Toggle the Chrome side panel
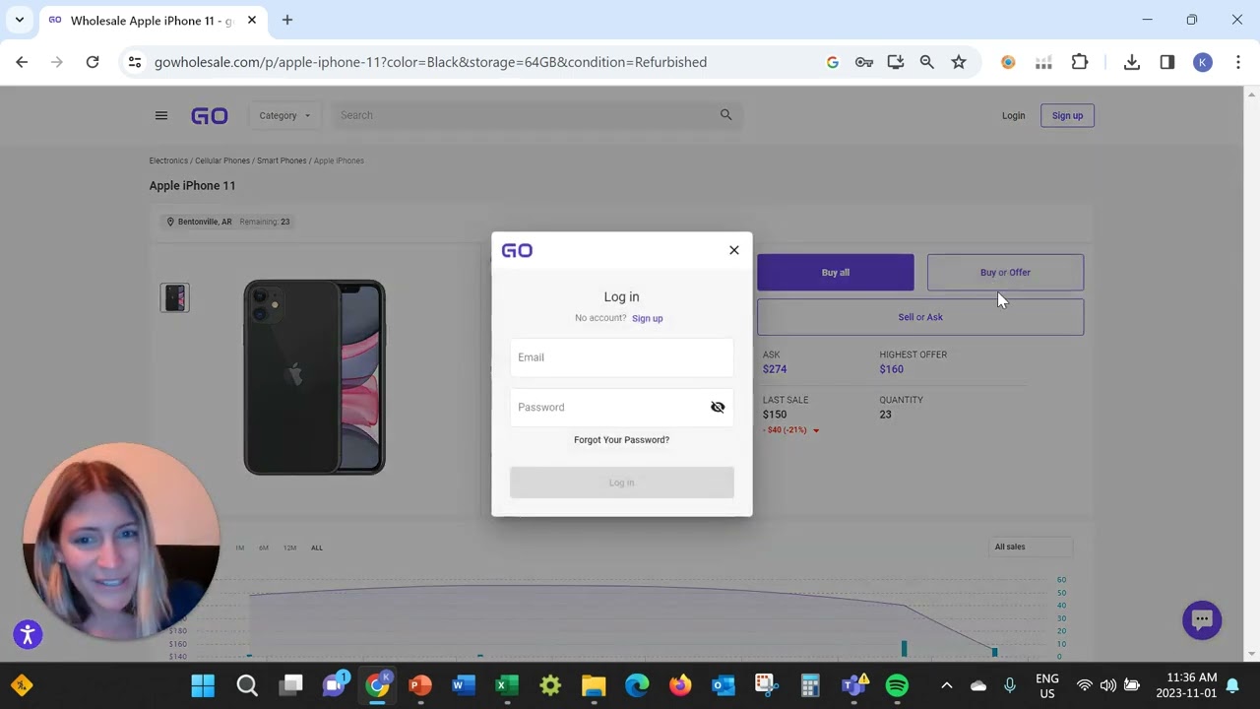This screenshot has height=709, width=1260. (x=1167, y=62)
